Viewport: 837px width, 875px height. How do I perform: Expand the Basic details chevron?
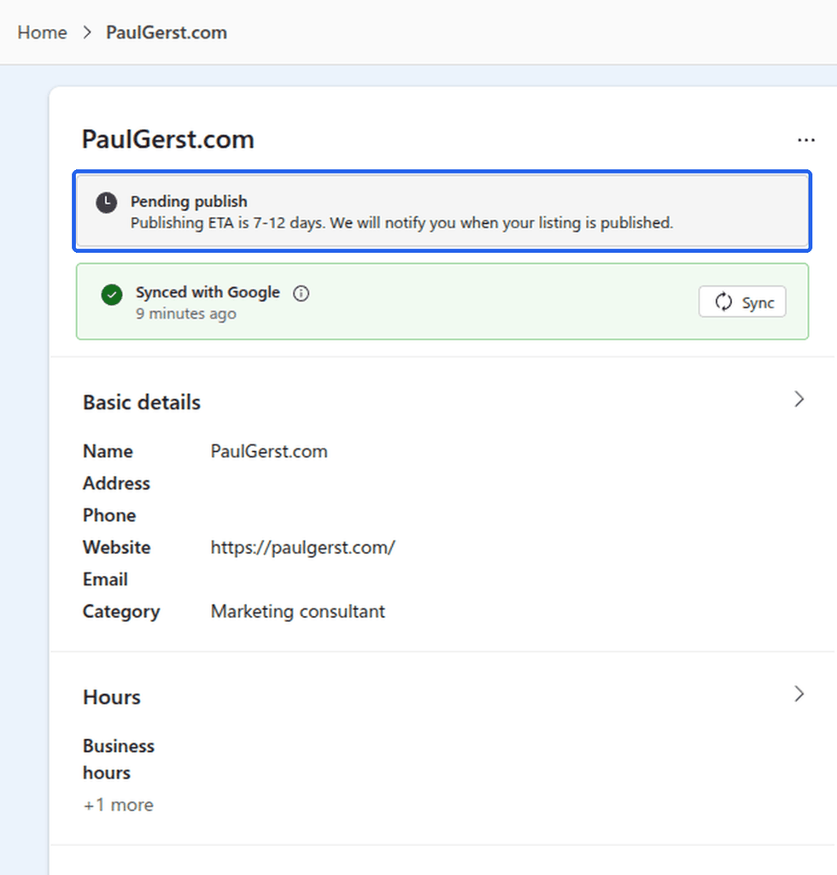coord(799,399)
